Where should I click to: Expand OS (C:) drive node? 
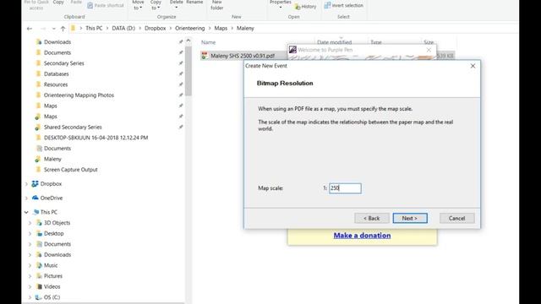point(30,297)
